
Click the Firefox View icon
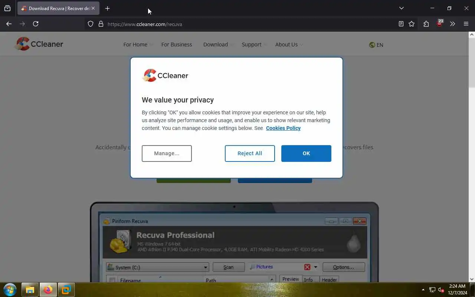coord(7,8)
